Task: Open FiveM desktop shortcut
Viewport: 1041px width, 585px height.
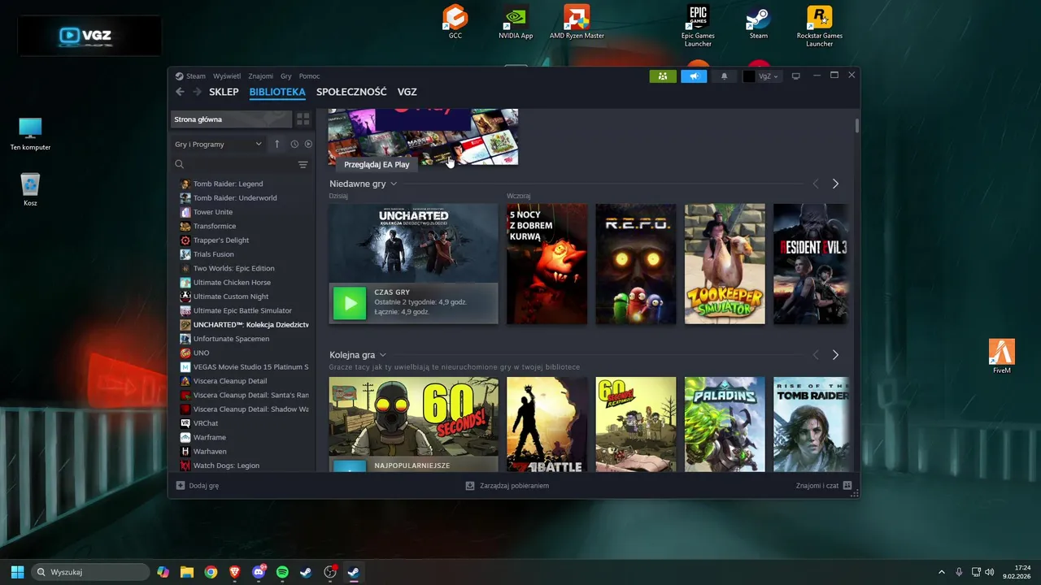Action: pos(1002,357)
